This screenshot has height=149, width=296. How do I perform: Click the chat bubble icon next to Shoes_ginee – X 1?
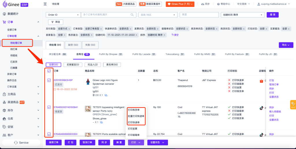point(101,122)
